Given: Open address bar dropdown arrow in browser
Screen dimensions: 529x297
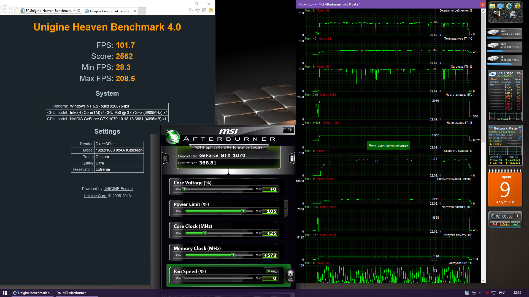Looking at the screenshot, I should (74, 11).
